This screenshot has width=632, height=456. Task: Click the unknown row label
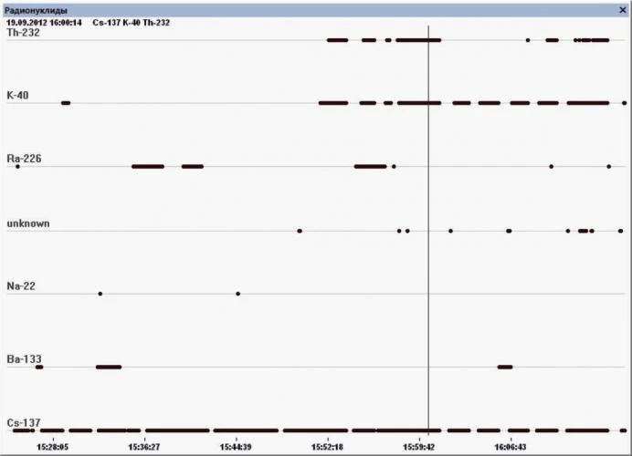pyautogui.click(x=28, y=223)
